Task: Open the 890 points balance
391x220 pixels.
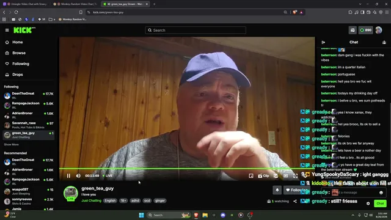Action: click(365, 30)
